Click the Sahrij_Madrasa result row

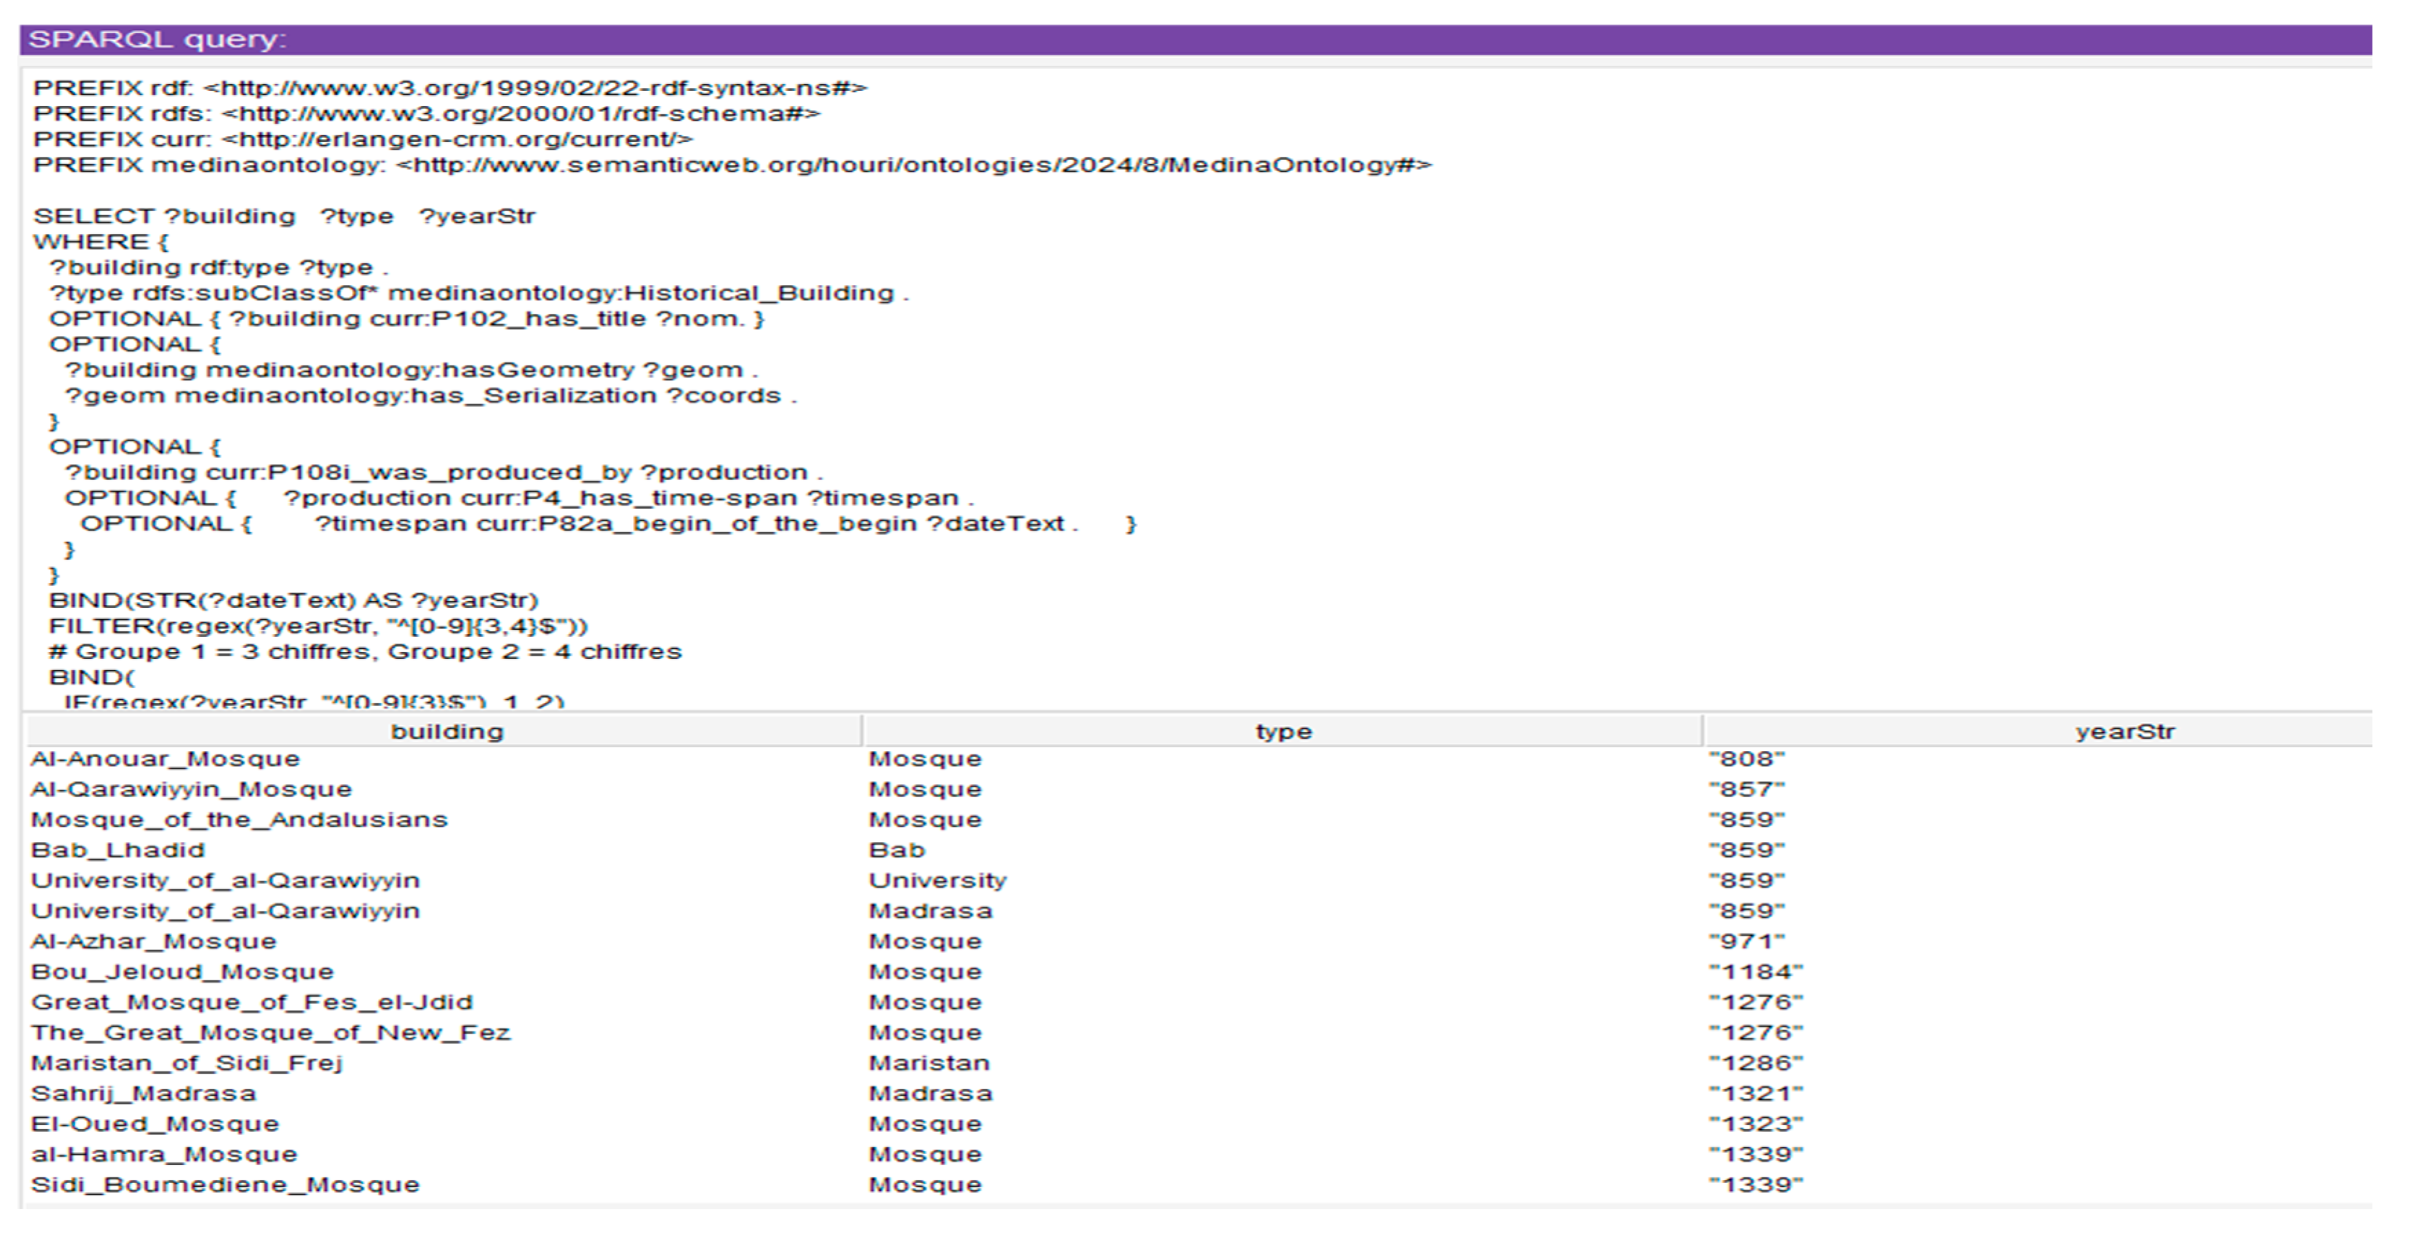(143, 1094)
